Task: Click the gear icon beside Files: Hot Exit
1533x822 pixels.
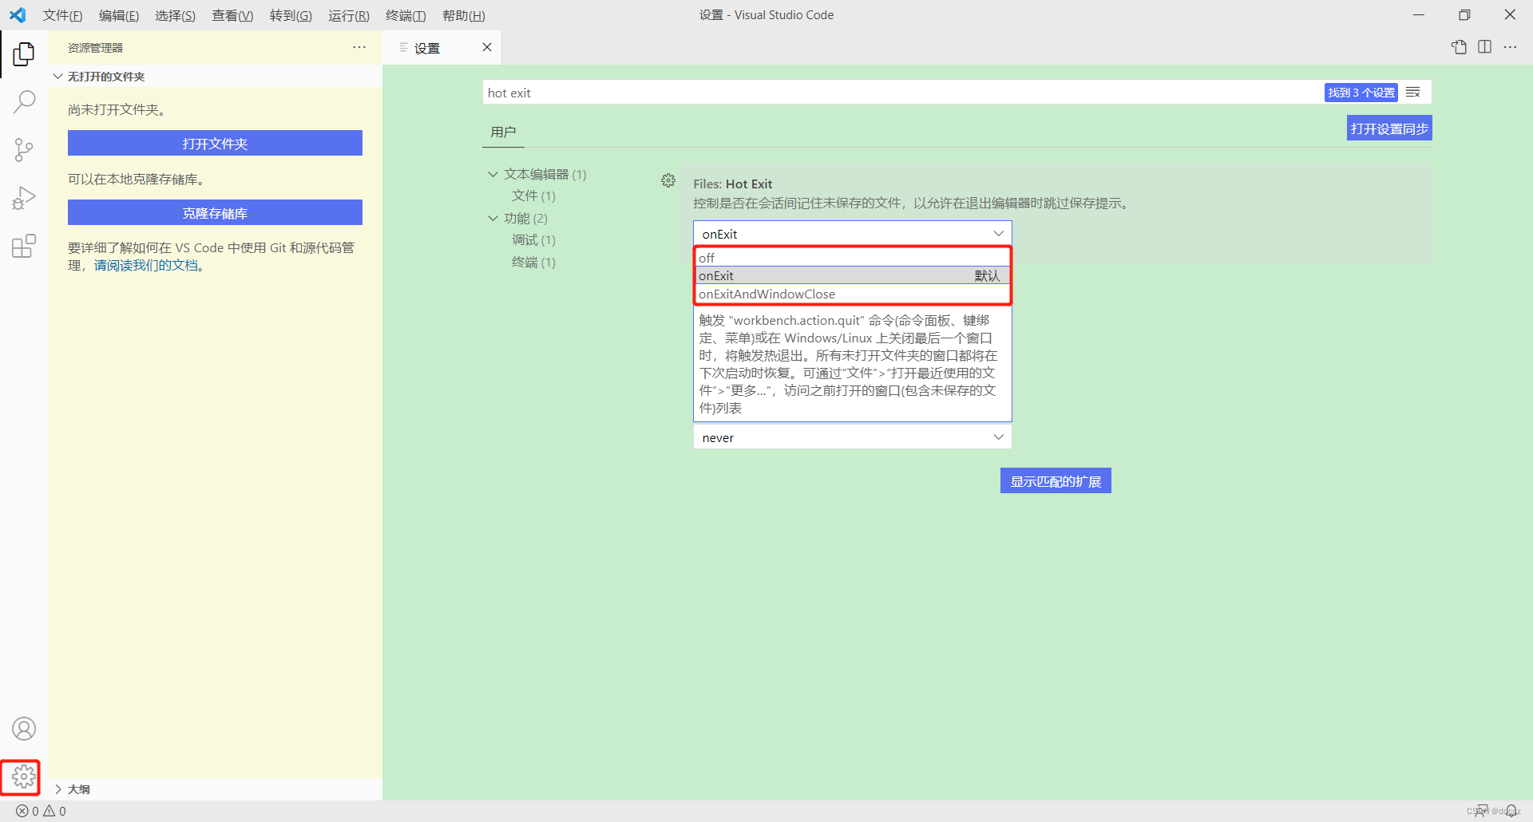Action: tap(668, 181)
